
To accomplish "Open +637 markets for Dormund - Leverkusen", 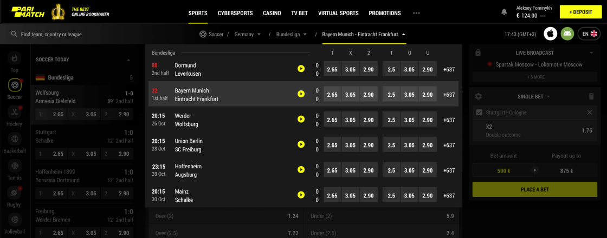I will pyautogui.click(x=449, y=70).
